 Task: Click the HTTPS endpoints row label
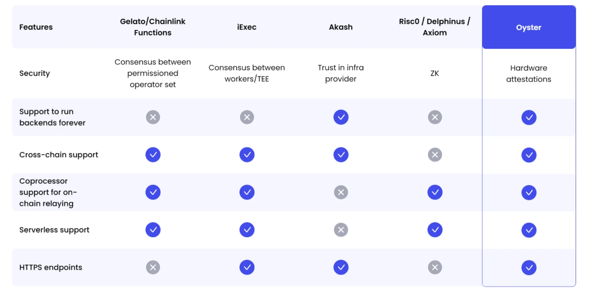[x=51, y=267]
